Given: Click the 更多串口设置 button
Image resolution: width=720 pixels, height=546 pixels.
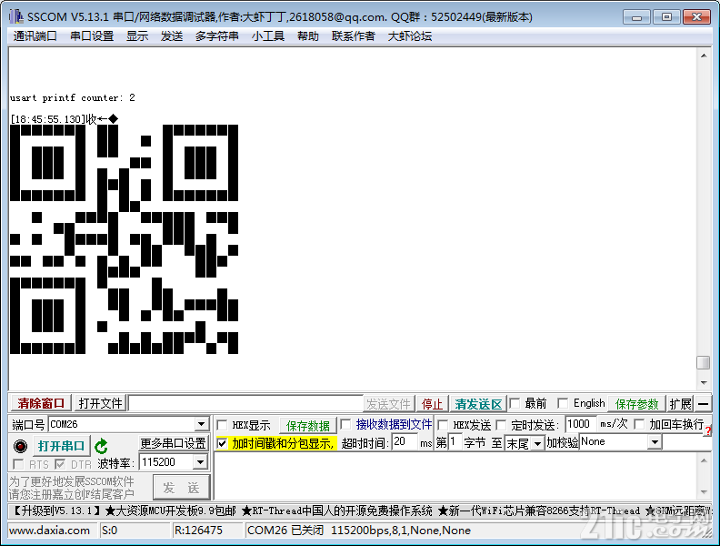Looking at the screenshot, I should (x=173, y=443).
